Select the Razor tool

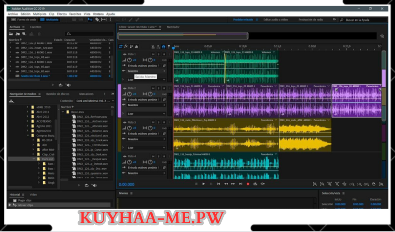[97, 20]
